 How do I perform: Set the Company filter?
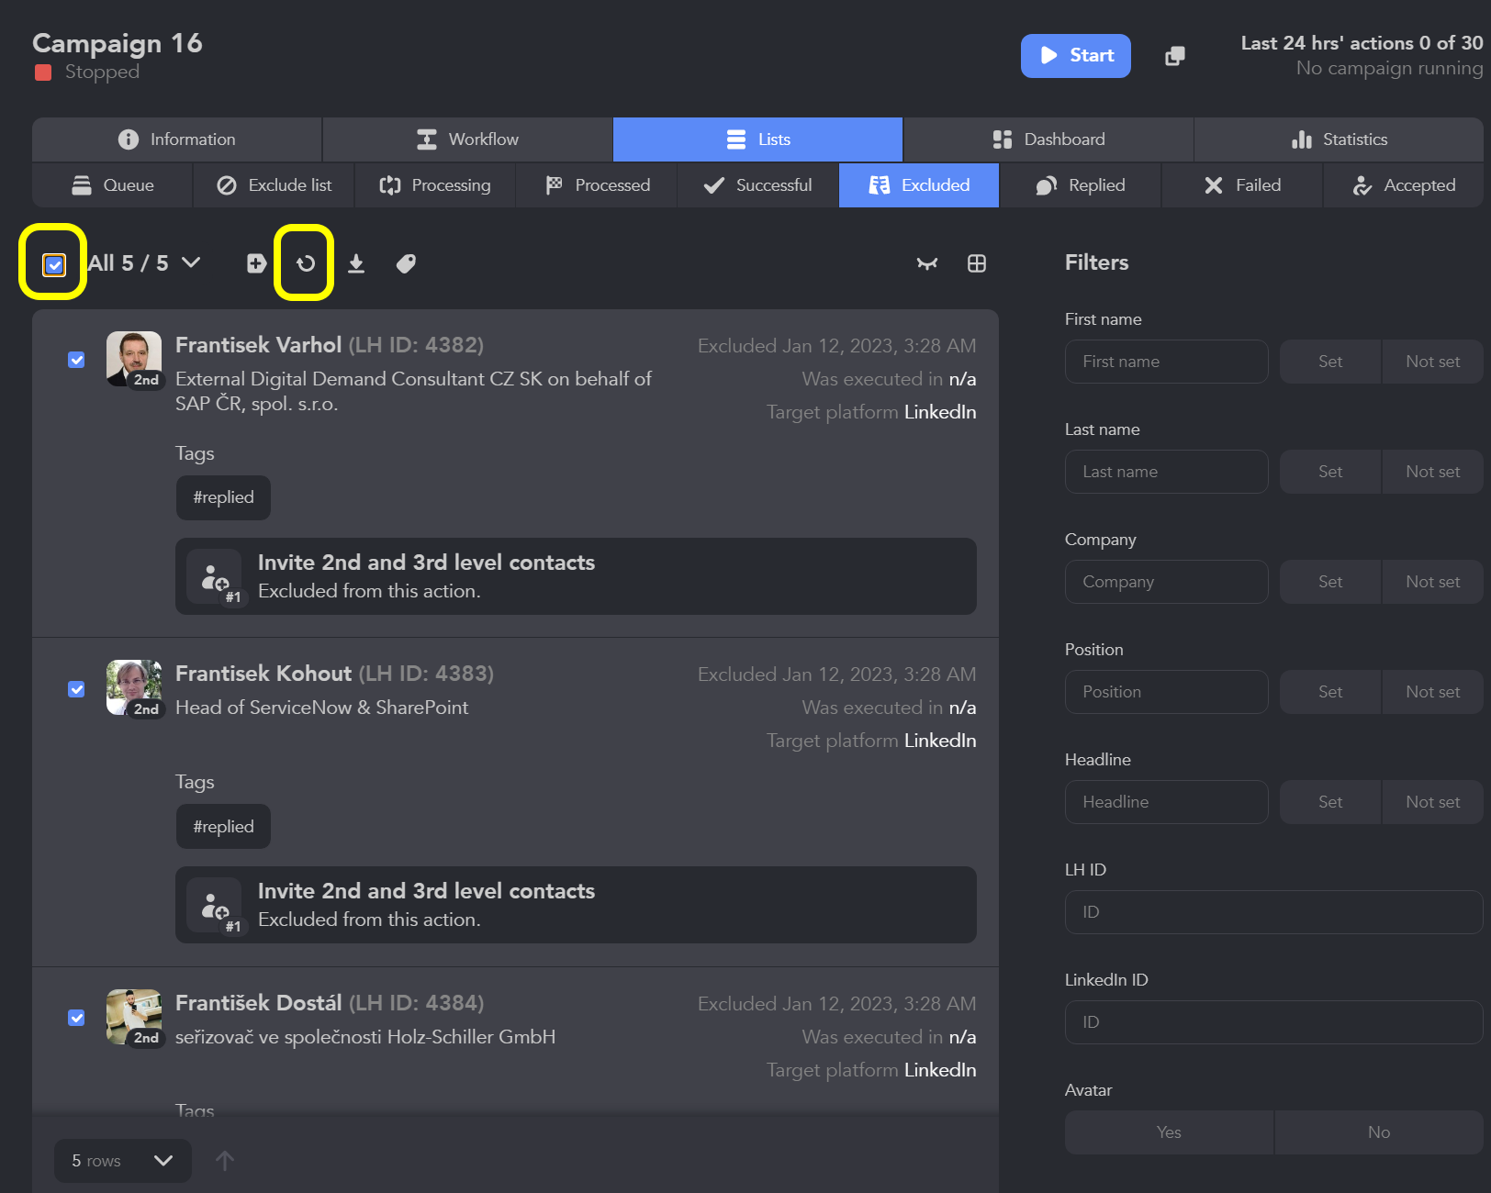point(1329,581)
